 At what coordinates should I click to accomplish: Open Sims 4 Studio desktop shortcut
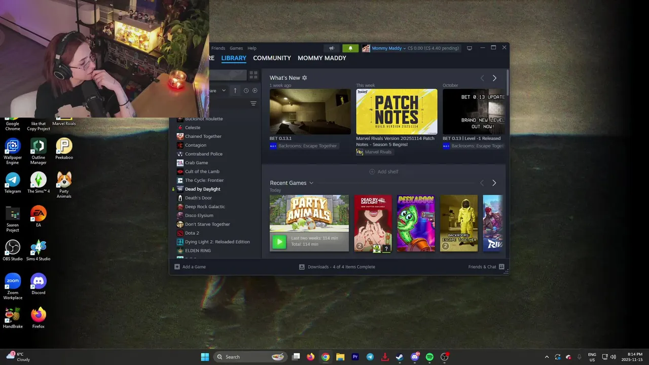coord(39,251)
